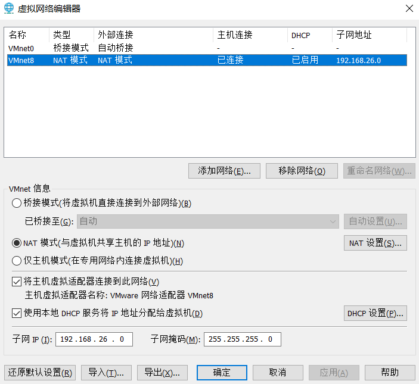Click the 桥接模式 type cell of VMnet0
Screen dimensions: 419x384
coord(71,48)
